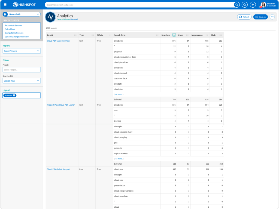Screen dimensions: 279x209
Task: Open the Official column options menu
Action: click(110, 35)
